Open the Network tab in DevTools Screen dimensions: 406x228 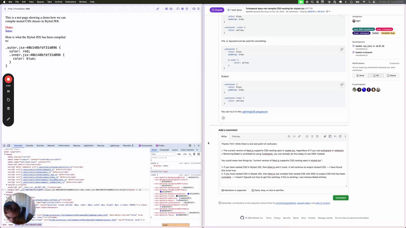(x=51, y=146)
